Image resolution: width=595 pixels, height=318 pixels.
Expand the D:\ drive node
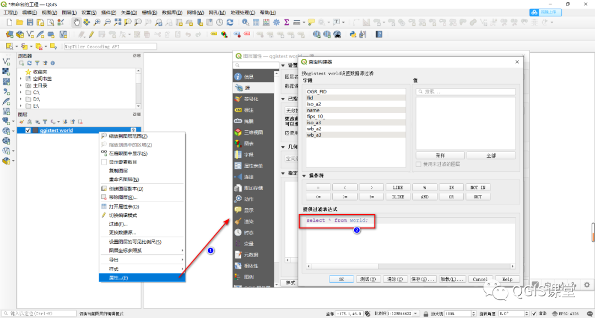pos(21,99)
